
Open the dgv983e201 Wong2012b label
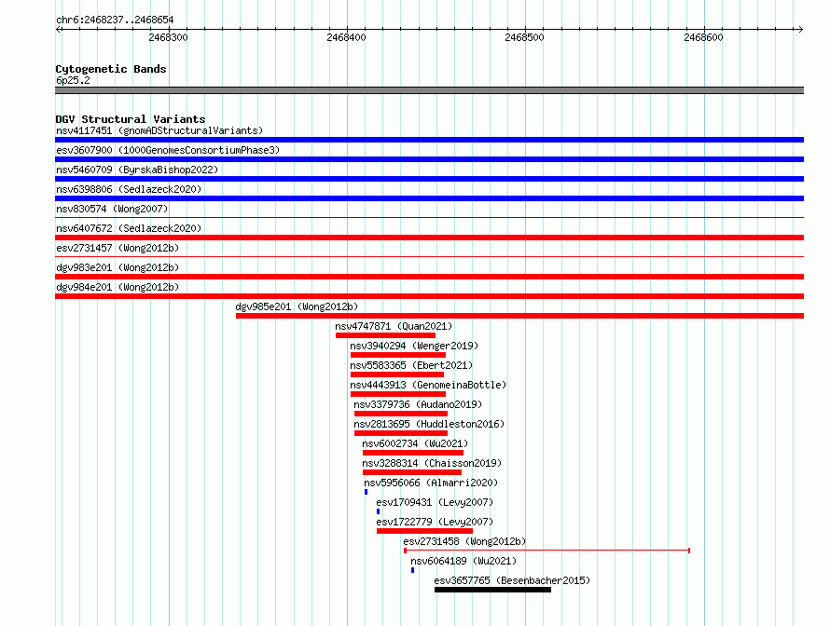pos(118,267)
